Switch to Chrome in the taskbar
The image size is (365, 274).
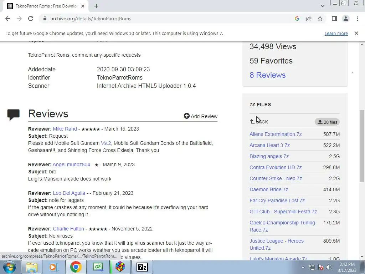(76, 267)
